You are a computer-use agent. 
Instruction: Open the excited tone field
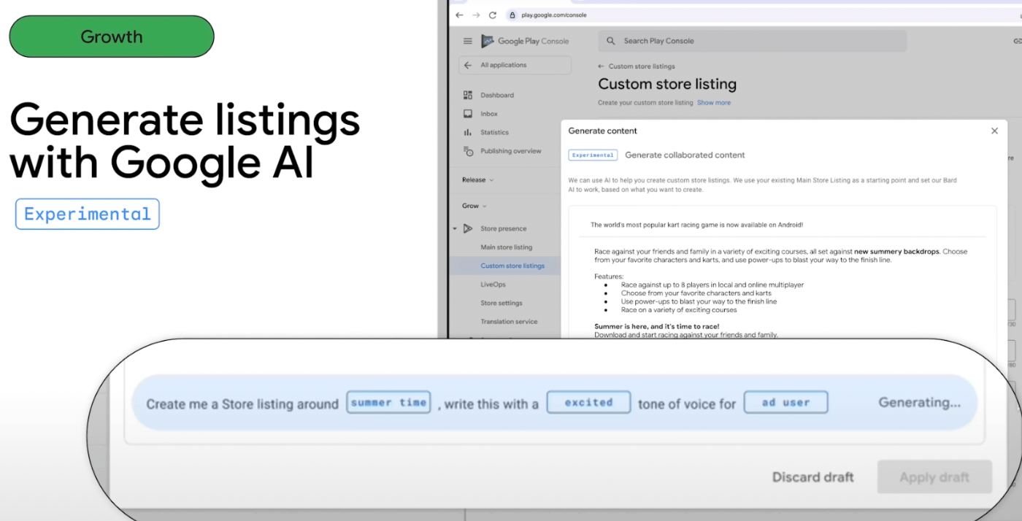tap(588, 403)
